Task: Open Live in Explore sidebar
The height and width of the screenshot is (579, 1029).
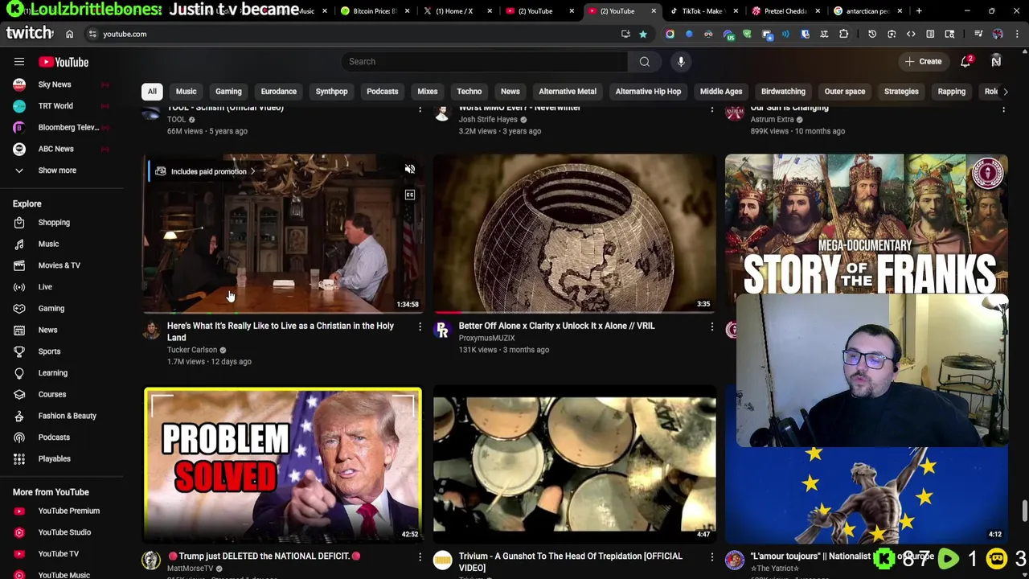Action: point(45,286)
